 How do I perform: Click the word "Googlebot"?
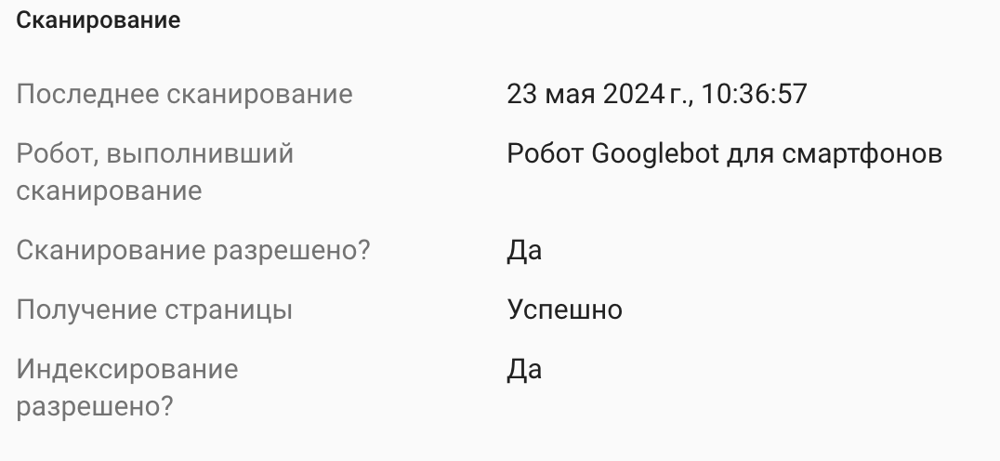[x=655, y=153]
